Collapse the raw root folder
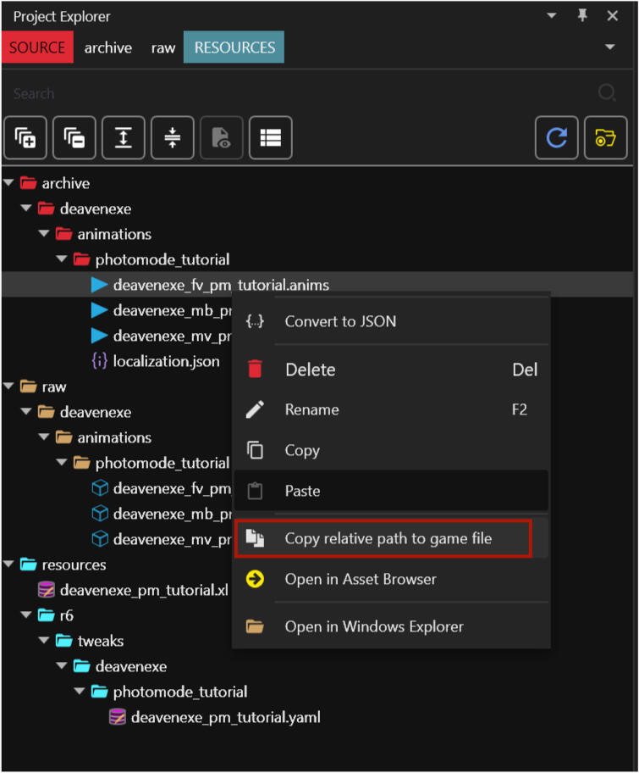 point(8,386)
